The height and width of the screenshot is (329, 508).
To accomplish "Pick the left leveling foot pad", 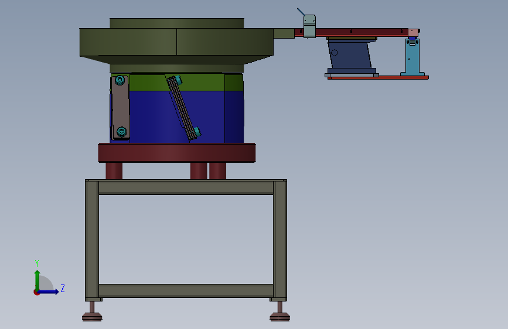I will click(92, 316).
